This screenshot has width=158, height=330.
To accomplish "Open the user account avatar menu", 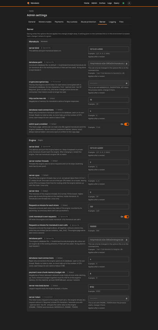I will (129, 3).
